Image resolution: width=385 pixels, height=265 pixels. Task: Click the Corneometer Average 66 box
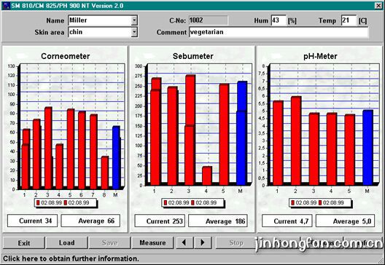click(90, 221)
